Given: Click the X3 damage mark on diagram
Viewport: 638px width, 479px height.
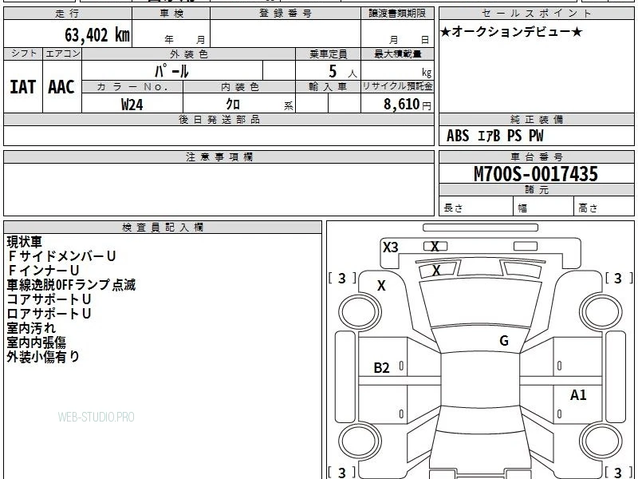Looking at the screenshot, I should coord(391,247).
